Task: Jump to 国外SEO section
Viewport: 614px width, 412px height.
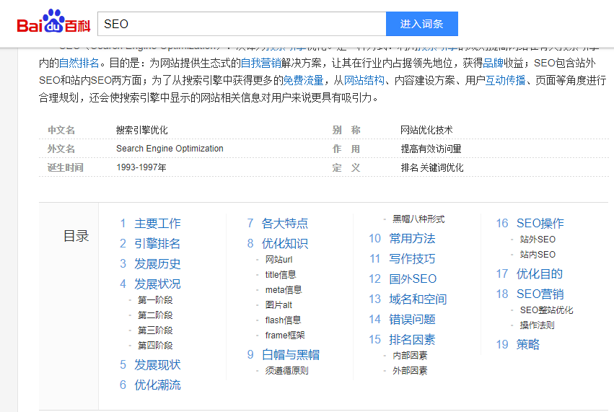Action: [x=413, y=279]
